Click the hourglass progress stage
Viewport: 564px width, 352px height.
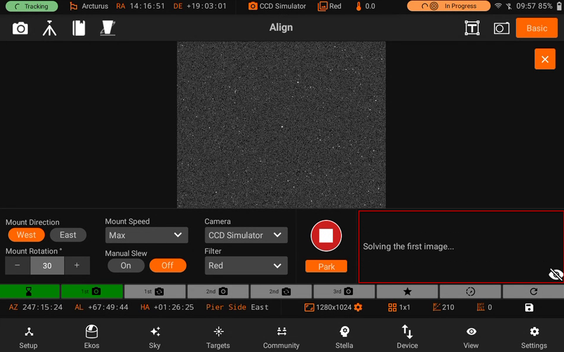pyautogui.click(x=29, y=291)
